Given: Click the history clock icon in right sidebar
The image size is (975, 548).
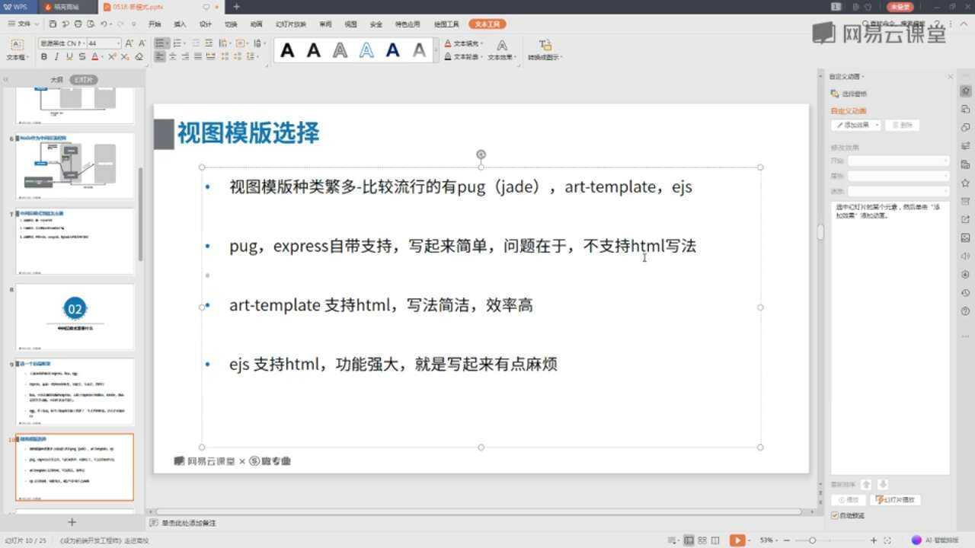Looking at the screenshot, I should click(966, 293).
